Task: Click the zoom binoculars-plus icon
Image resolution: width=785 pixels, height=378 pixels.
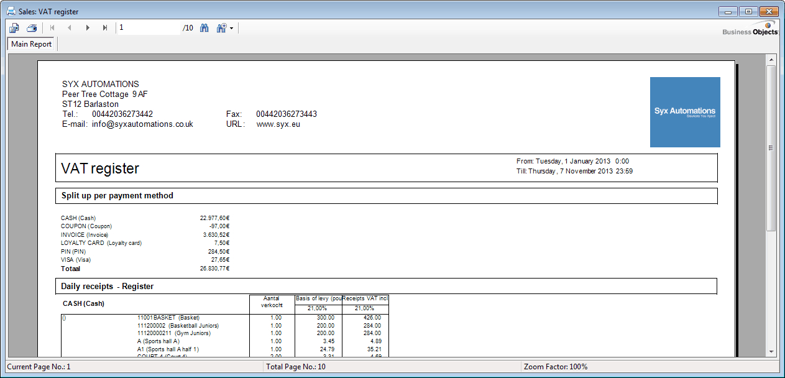Action: (221, 28)
